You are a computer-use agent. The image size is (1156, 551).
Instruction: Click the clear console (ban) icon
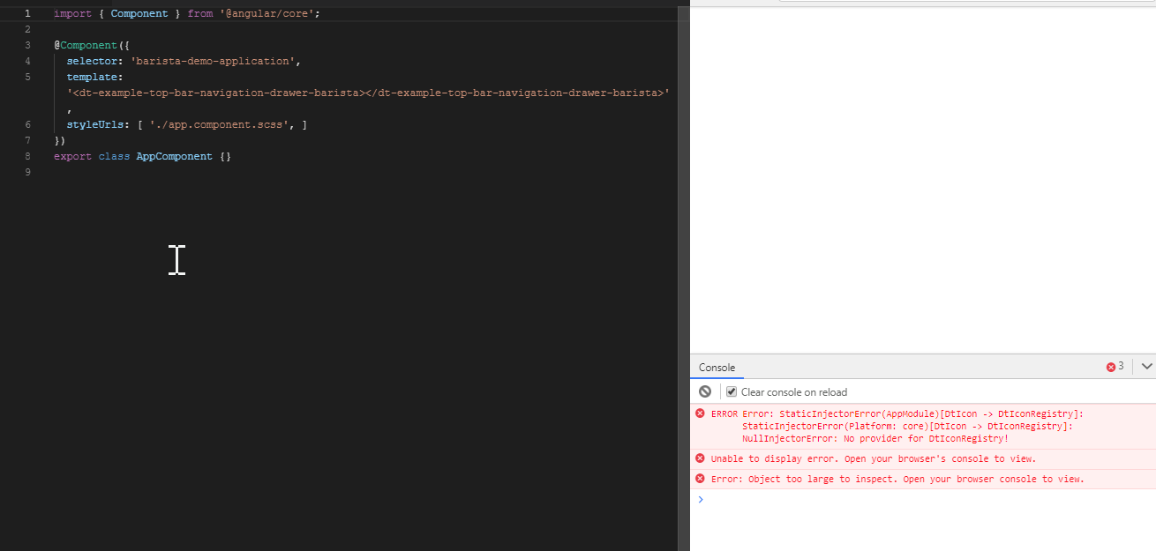[x=704, y=391]
